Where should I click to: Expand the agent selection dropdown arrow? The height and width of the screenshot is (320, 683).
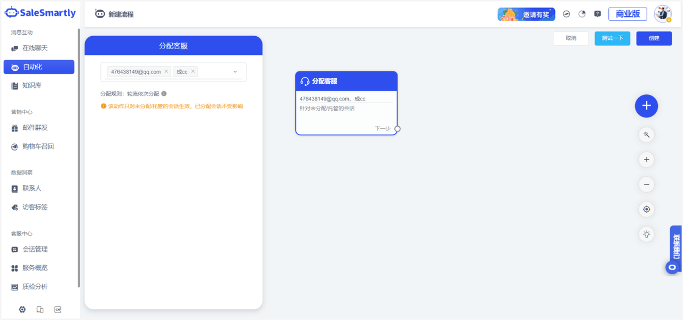235,72
